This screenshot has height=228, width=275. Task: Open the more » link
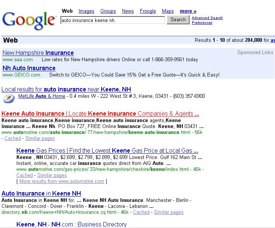[188, 11]
